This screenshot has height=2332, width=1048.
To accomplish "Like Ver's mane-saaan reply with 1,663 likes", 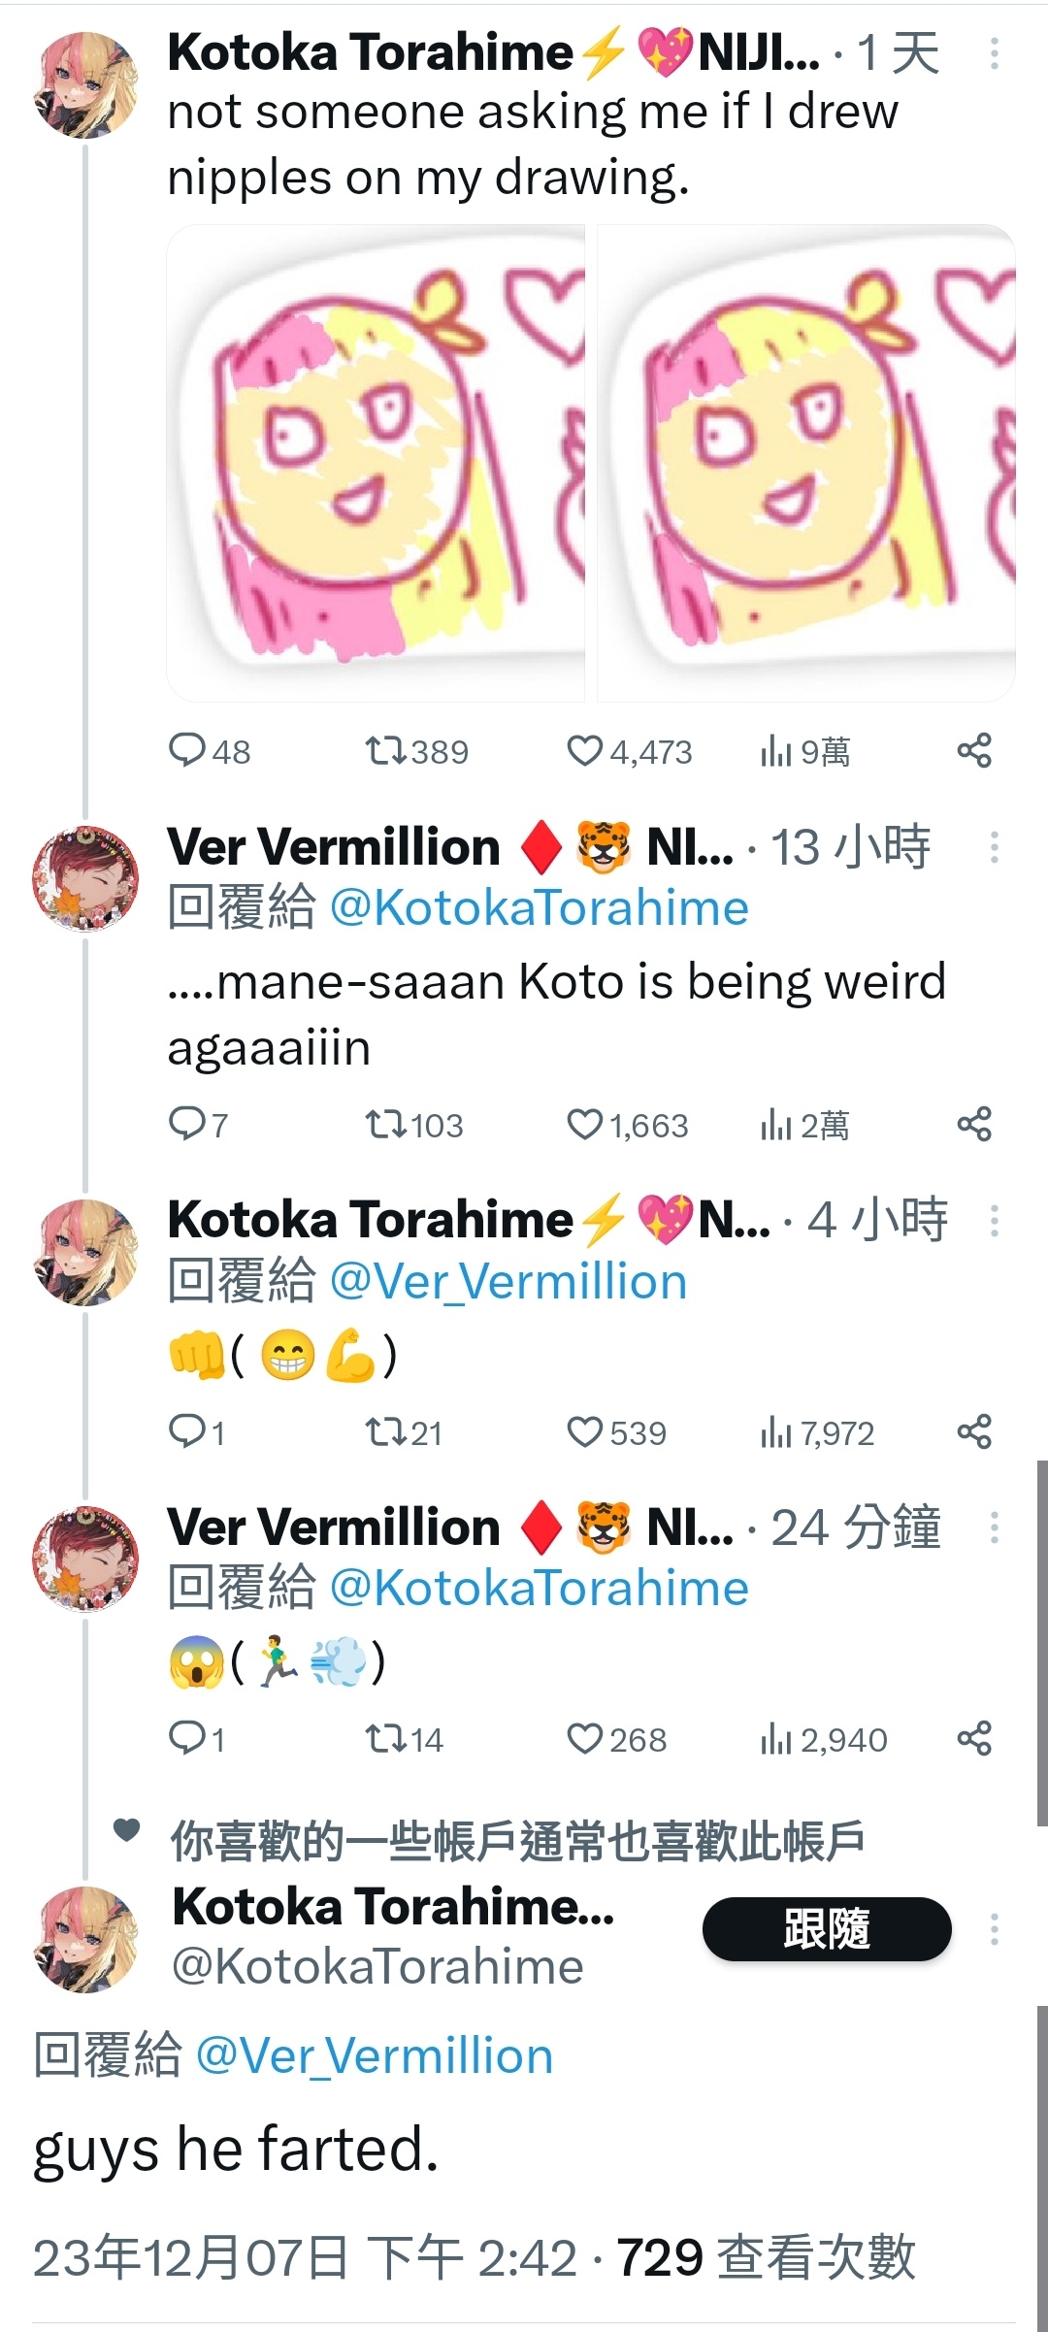I will click(x=627, y=1125).
